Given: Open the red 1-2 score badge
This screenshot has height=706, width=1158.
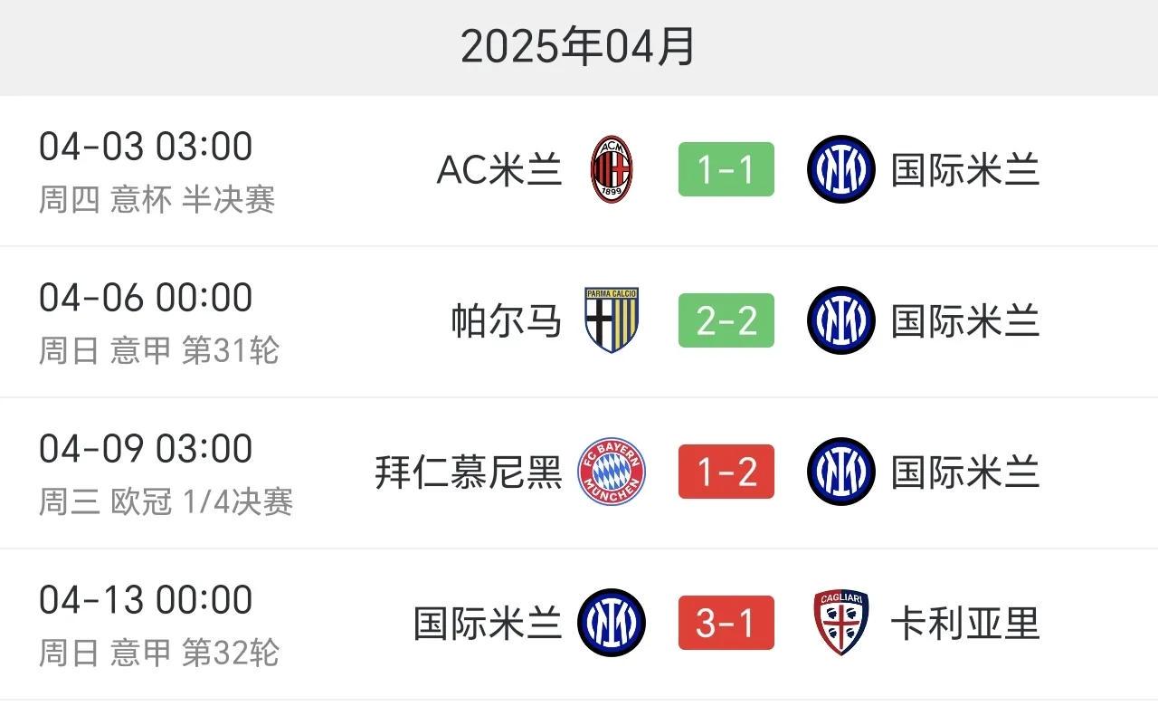Looking at the screenshot, I should click(x=726, y=472).
